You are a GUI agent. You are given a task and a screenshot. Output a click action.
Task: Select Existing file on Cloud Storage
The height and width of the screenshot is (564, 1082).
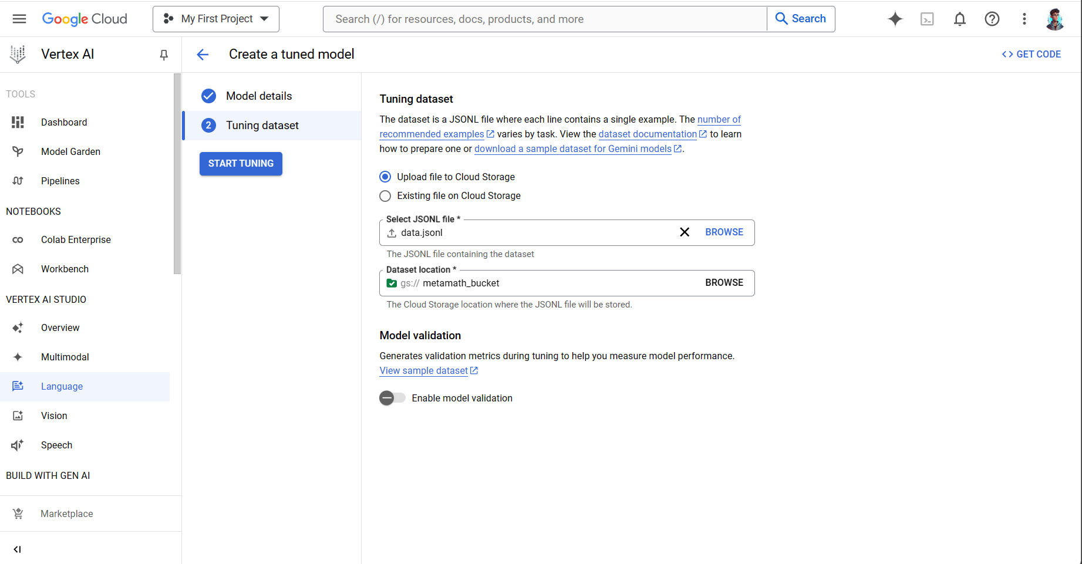pos(385,196)
